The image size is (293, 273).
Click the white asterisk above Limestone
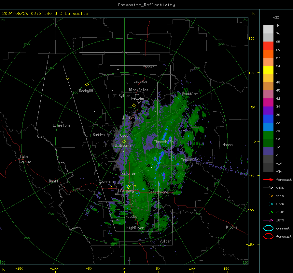click(x=62, y=122)
